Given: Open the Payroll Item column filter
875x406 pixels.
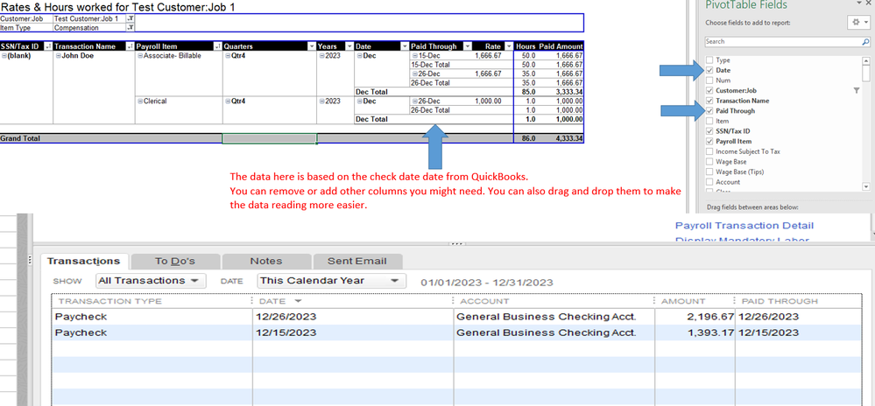Looking at the screenshot, I should point(218,46).
